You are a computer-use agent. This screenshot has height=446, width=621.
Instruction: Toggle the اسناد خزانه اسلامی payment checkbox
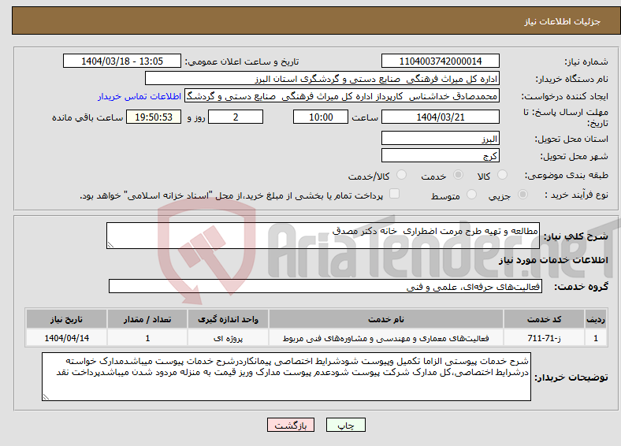tap(394, 194)
